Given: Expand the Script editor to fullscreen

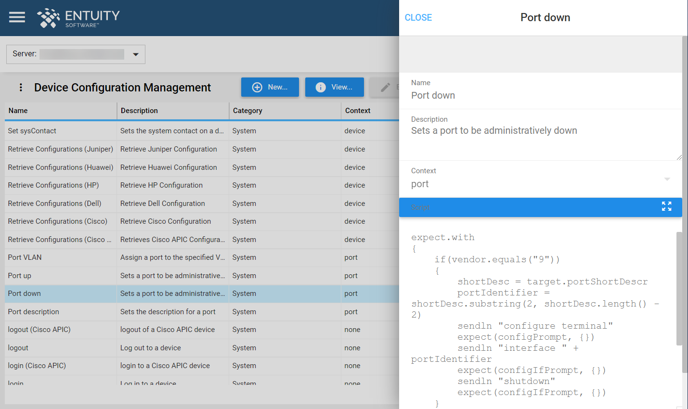Looking at the screenshot, I should [667, 206].
